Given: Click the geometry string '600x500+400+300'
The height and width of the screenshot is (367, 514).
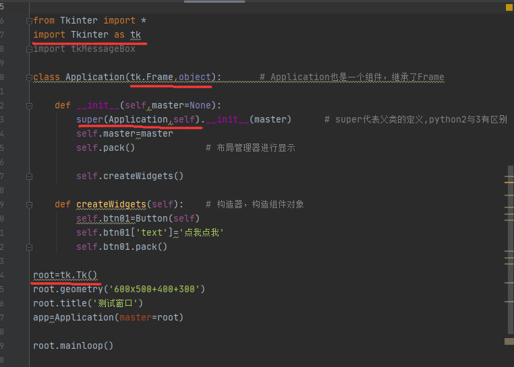Looking at the screenshot, I should pos(154,289).
